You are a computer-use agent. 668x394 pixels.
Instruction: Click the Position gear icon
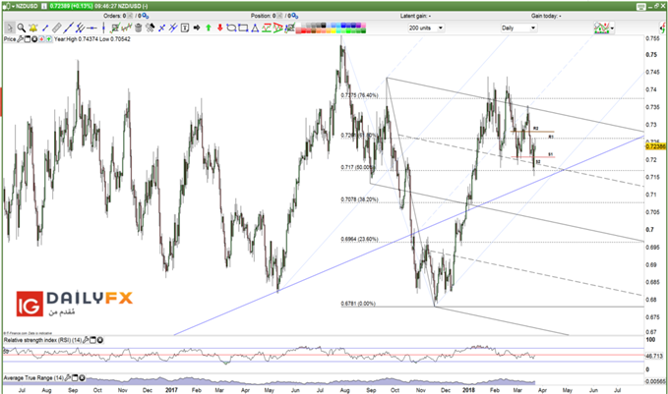(x=294, y=16)
